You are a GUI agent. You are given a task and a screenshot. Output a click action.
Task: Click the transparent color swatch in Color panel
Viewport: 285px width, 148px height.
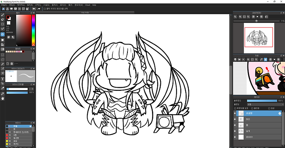pyautogui.click(x=9, y=23)
